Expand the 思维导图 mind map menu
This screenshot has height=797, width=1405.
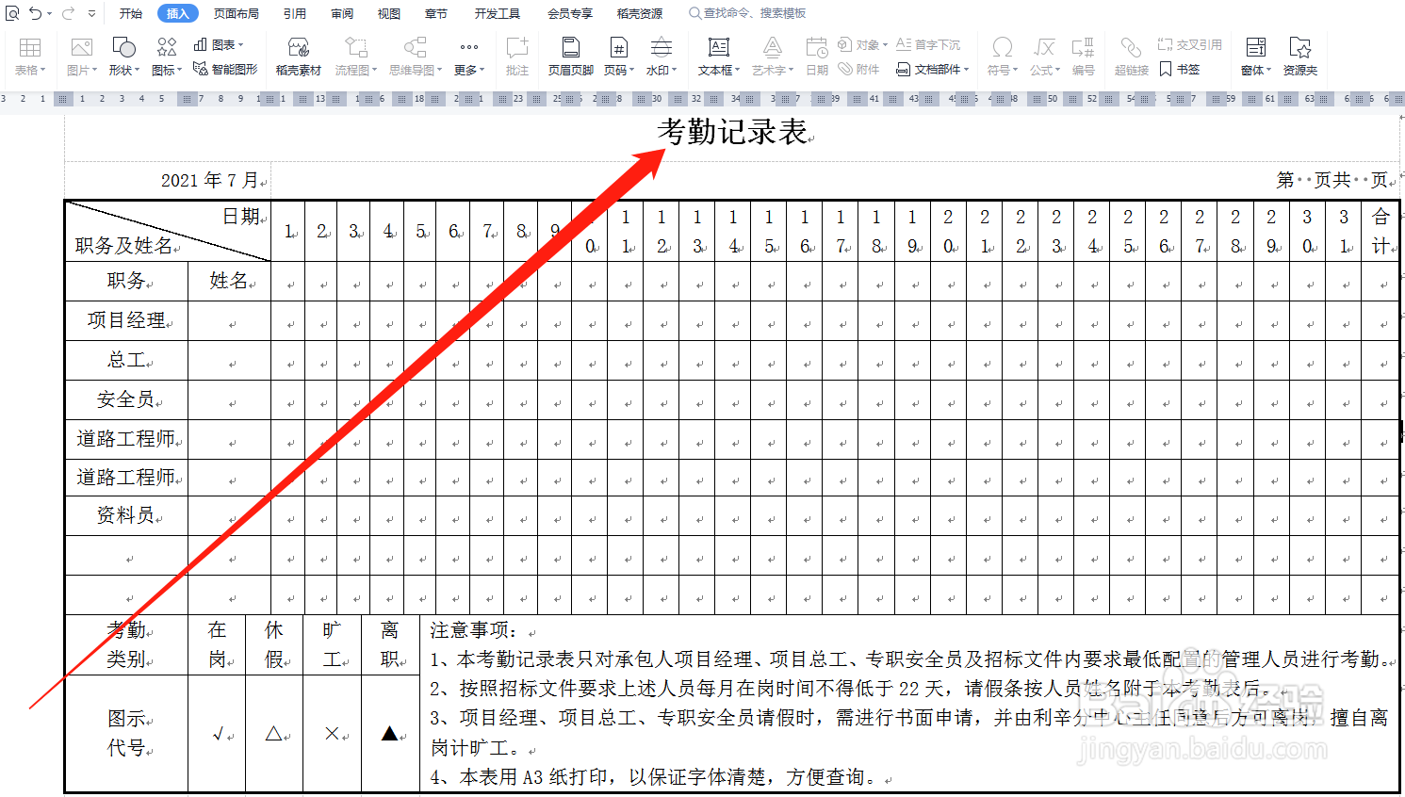(416, 57)
